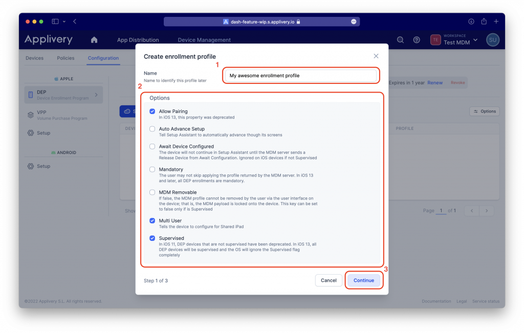The height and width of the screenshot is (333, 524).
Task: Click the profile Name input field
Action: click(301, 76)
